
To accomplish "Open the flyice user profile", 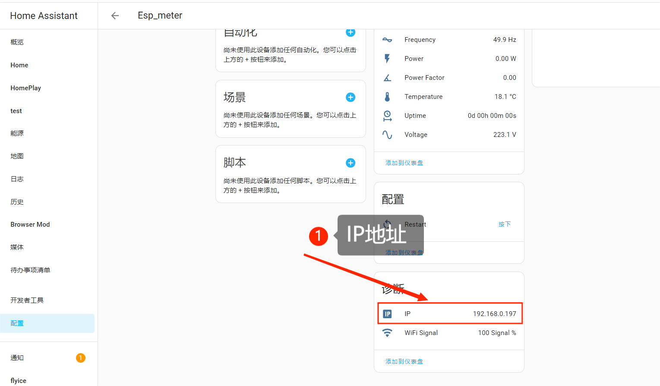I will click(x=19, y=380).
